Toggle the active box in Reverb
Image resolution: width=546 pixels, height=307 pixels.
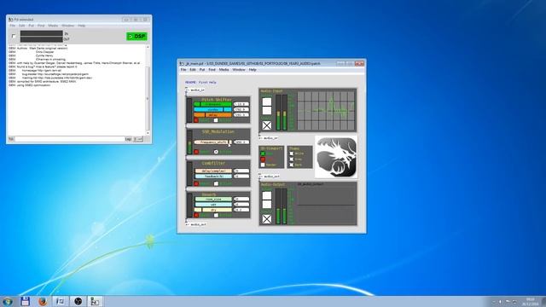pos(216,215)
